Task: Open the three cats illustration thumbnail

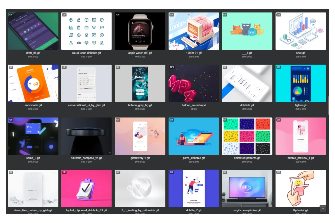Action: [247, 31]
